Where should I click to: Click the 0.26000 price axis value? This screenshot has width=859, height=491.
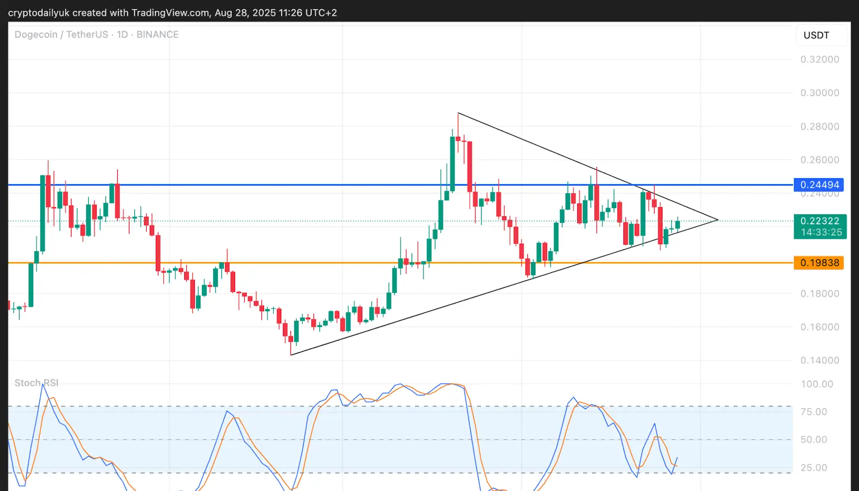click(x=820, y=160)
